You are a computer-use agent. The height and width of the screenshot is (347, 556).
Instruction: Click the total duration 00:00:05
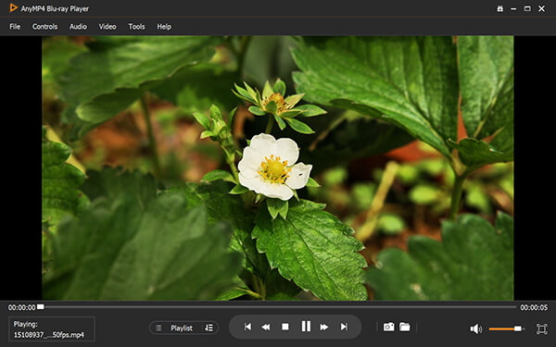tap(534, 307)
